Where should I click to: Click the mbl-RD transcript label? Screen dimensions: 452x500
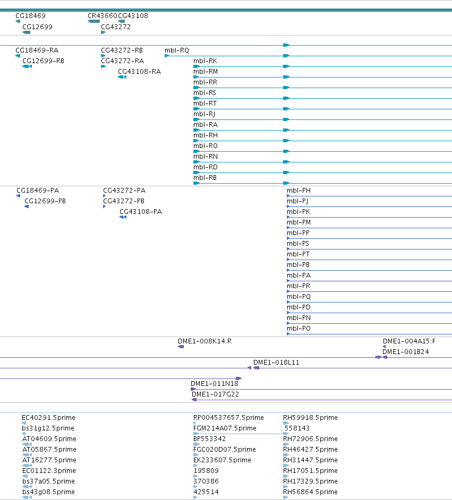point(206,167)
